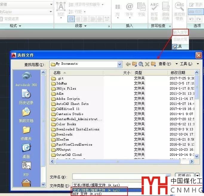This screenshot has width=204, height=196.
Task: Open the font name dropdown (宋体)
Action: click(51, 4)
